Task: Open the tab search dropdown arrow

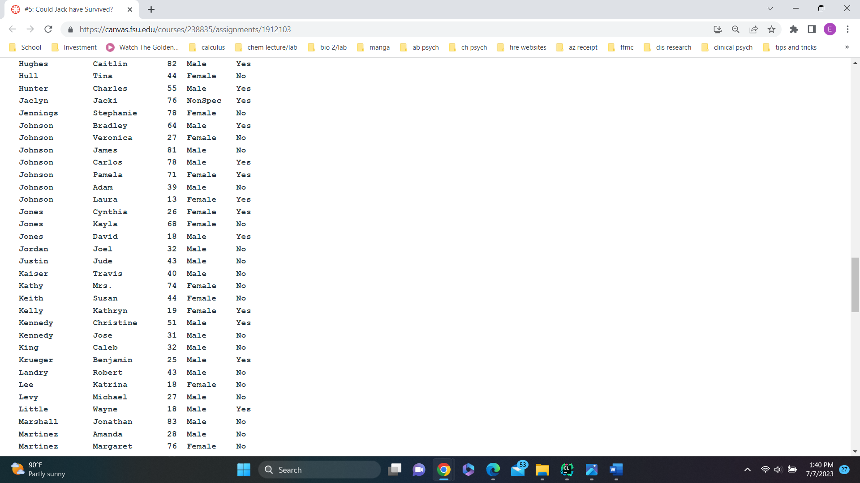Action: (770, 8)
